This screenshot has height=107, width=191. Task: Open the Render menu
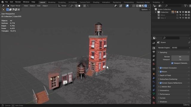coord(18,2)
